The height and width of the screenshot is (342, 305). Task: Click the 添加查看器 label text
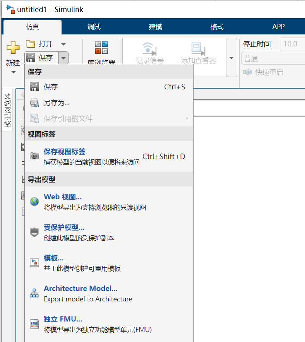[x=198, y=61]
